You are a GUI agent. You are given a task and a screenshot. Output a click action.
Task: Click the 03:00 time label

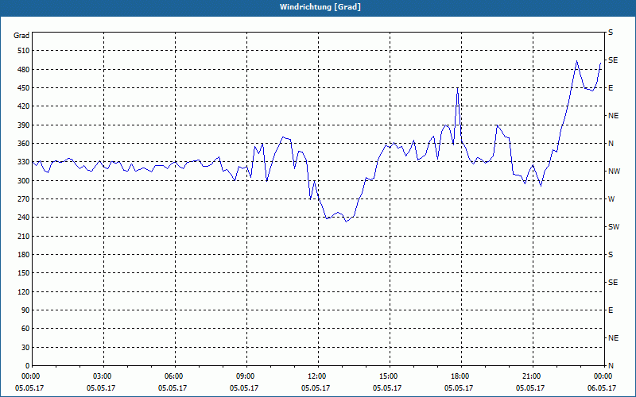pyautogui.click(x=104, y=376)
